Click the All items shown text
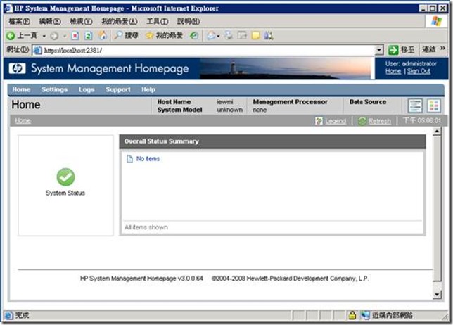 (x=146, y=227)
